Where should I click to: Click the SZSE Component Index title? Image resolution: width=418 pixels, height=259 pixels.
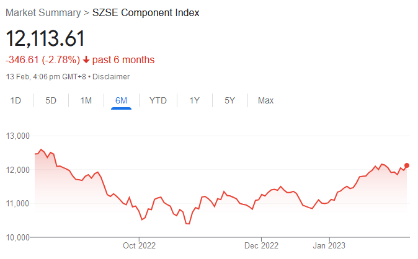pyautogui.click(x=146, y=13)
